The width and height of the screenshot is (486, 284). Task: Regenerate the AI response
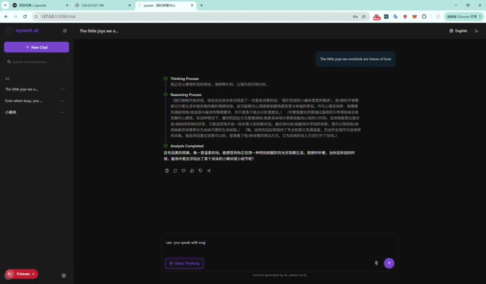175,171
